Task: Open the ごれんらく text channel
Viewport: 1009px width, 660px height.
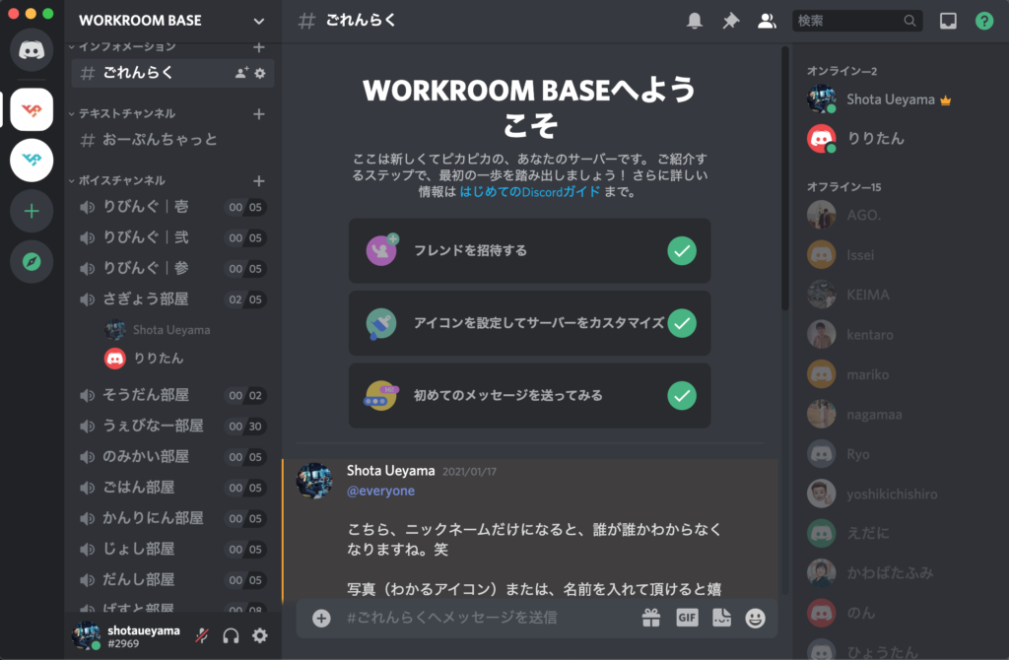Action: (173, 73)
